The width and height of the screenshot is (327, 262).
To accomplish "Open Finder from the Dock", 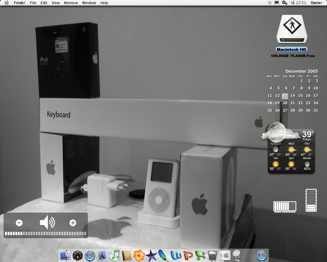I will [x=65, y=255].
